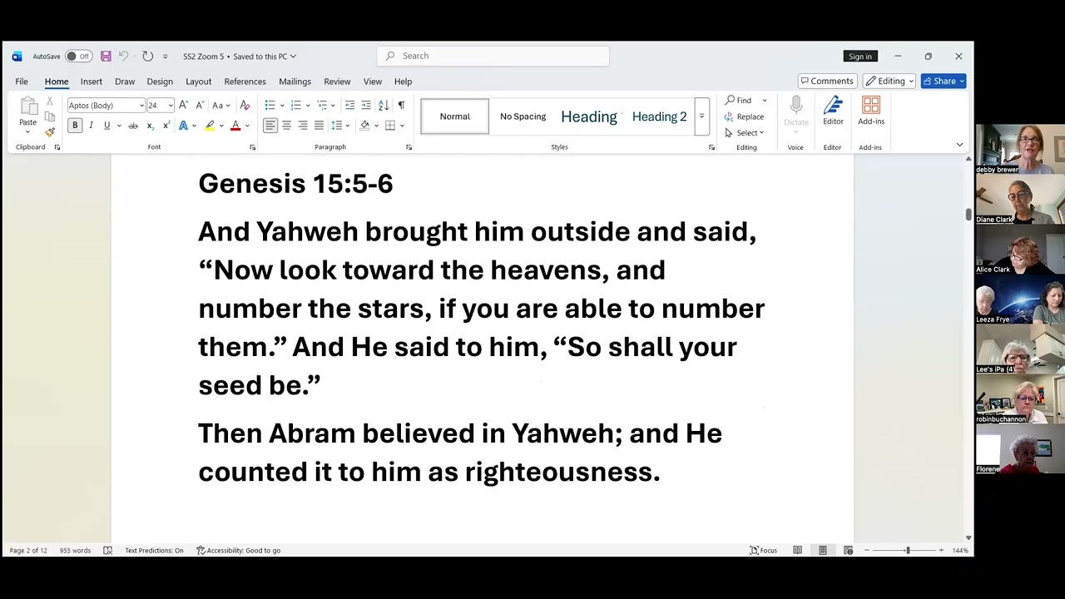This screenshot has height=599, width=1065.
Task: Click the proofing check icon in status bar
Action: click(107, 550)
